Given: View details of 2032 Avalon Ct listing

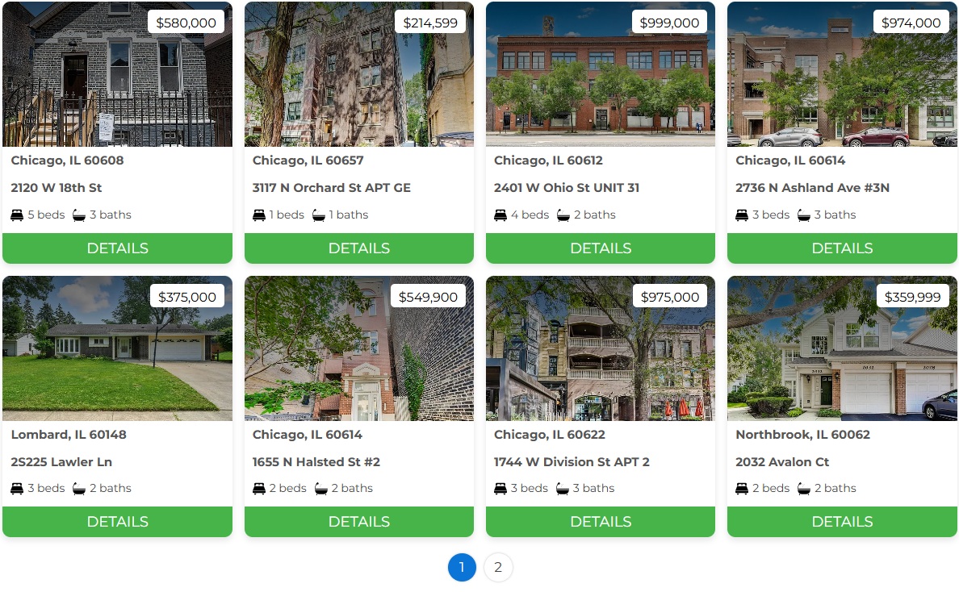Looking at the screenshot, I should coord(842,522).
